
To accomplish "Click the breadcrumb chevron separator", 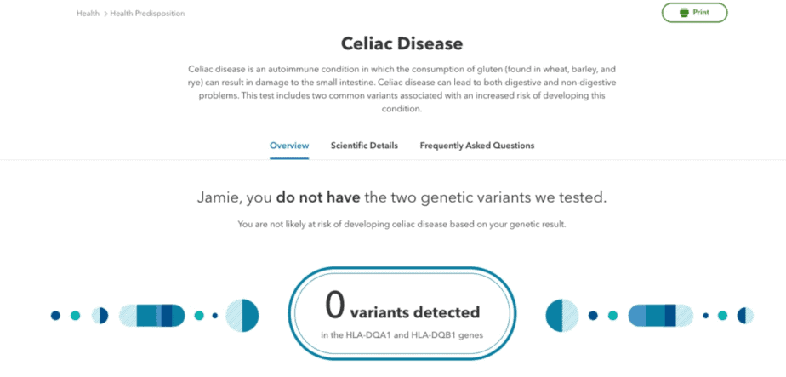I will point(105,14).
